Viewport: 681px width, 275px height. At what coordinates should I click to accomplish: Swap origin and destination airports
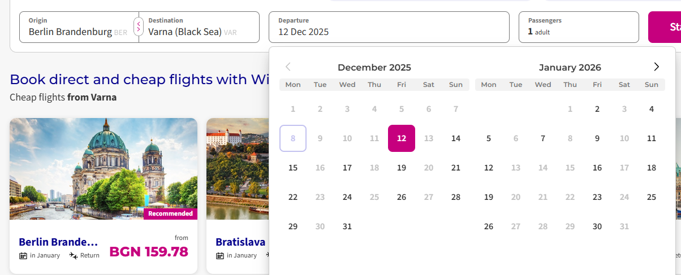pos(139,26)
